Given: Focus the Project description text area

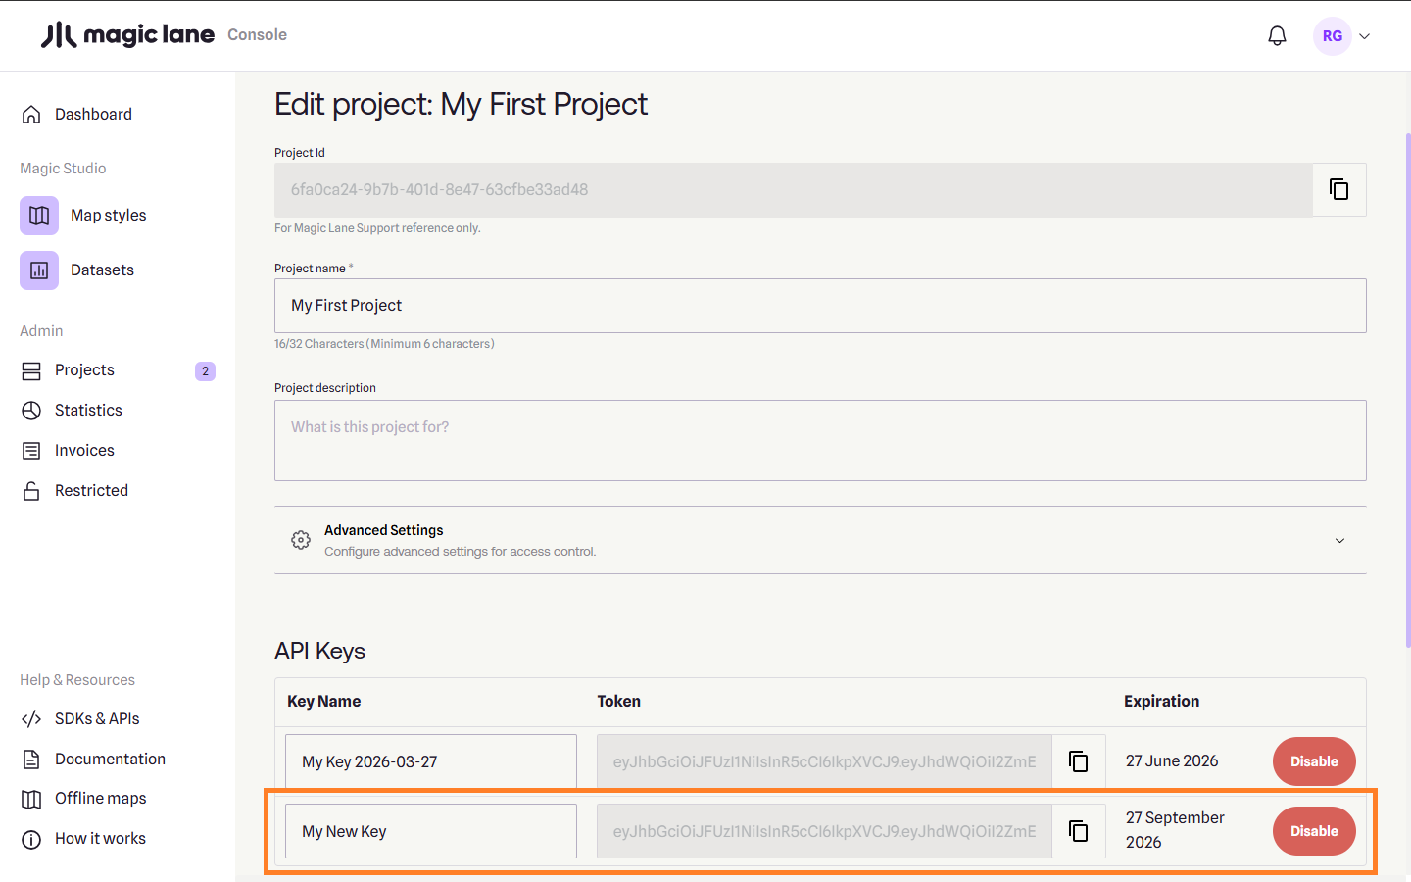Looking at the screenshot, I should click(x=819, y=440).
